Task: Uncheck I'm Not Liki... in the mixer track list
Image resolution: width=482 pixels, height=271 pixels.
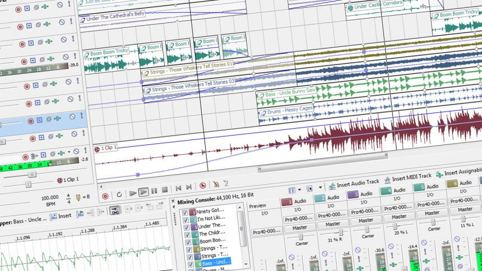Action: coord(186,220)
